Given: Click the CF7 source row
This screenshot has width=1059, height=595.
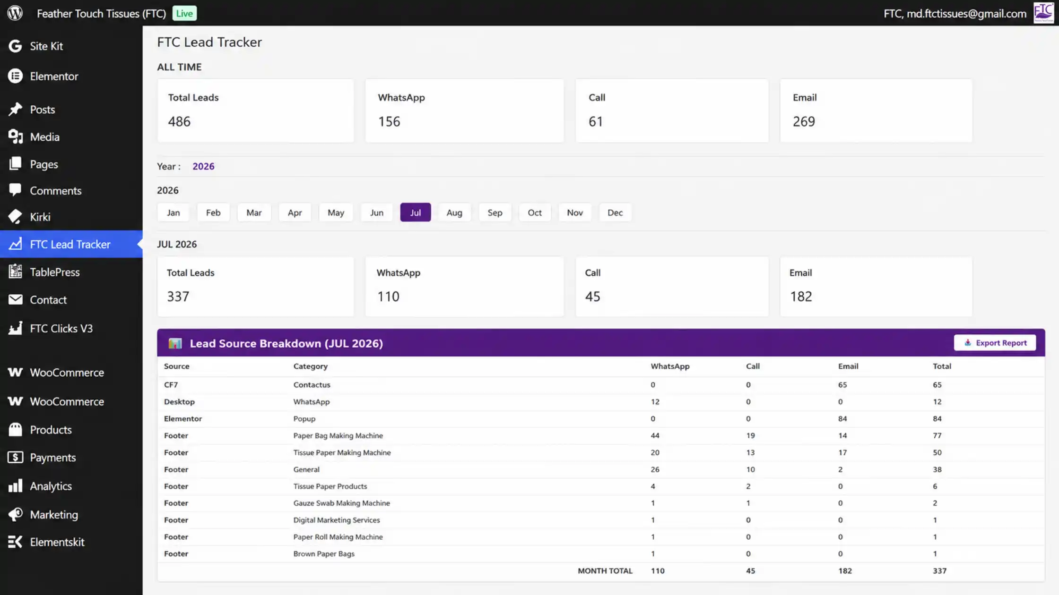Looking at the screenshot, I should point(601,385).
